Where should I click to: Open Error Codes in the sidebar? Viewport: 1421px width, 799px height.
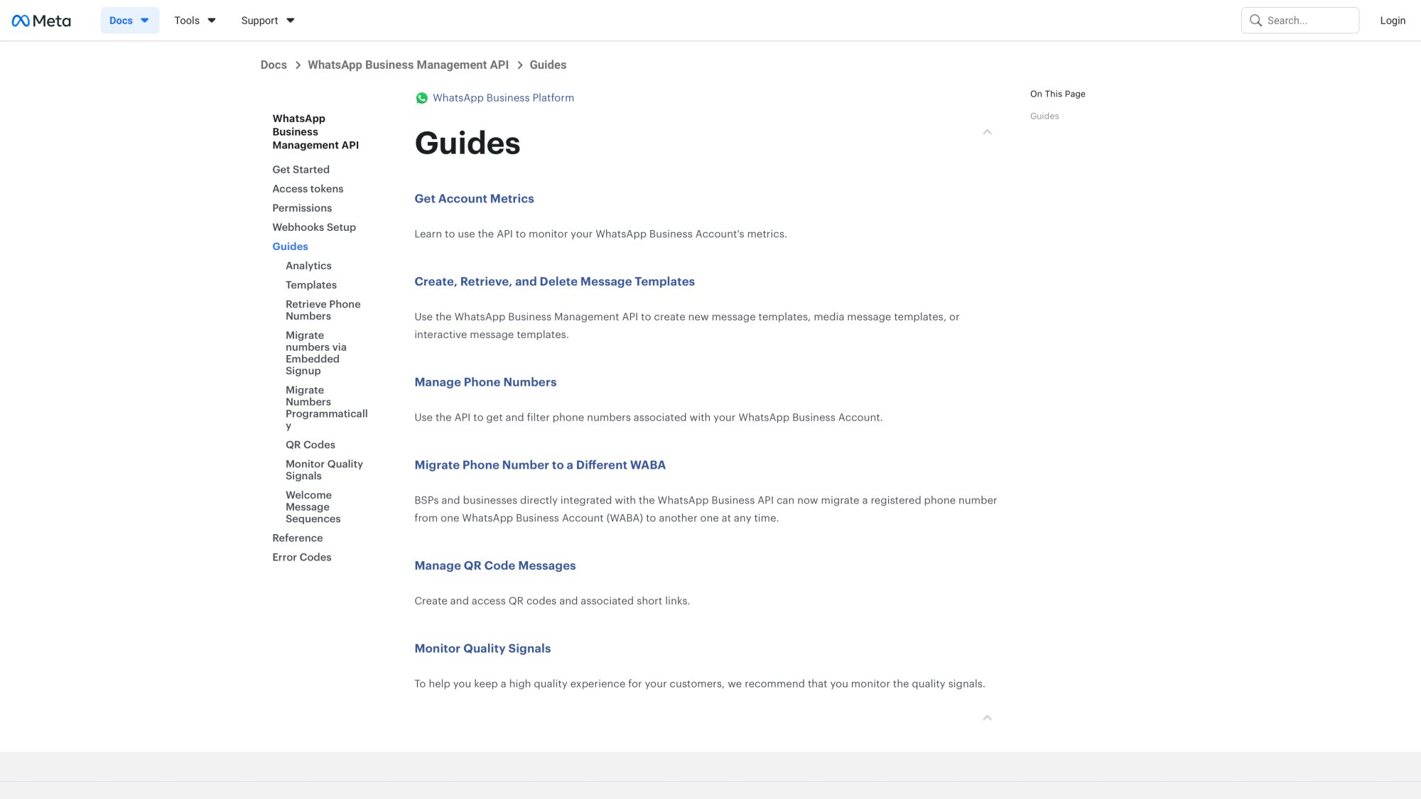[x=302, y=558]
